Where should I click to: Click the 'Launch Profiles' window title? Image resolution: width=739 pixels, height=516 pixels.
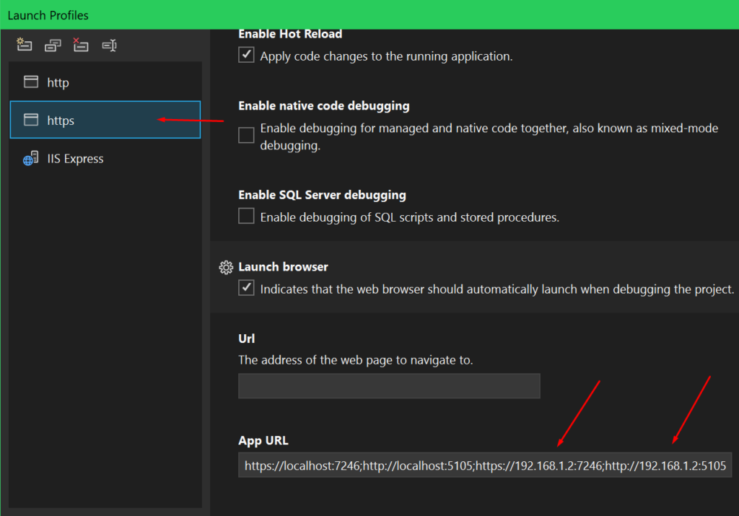coord(48,15)
